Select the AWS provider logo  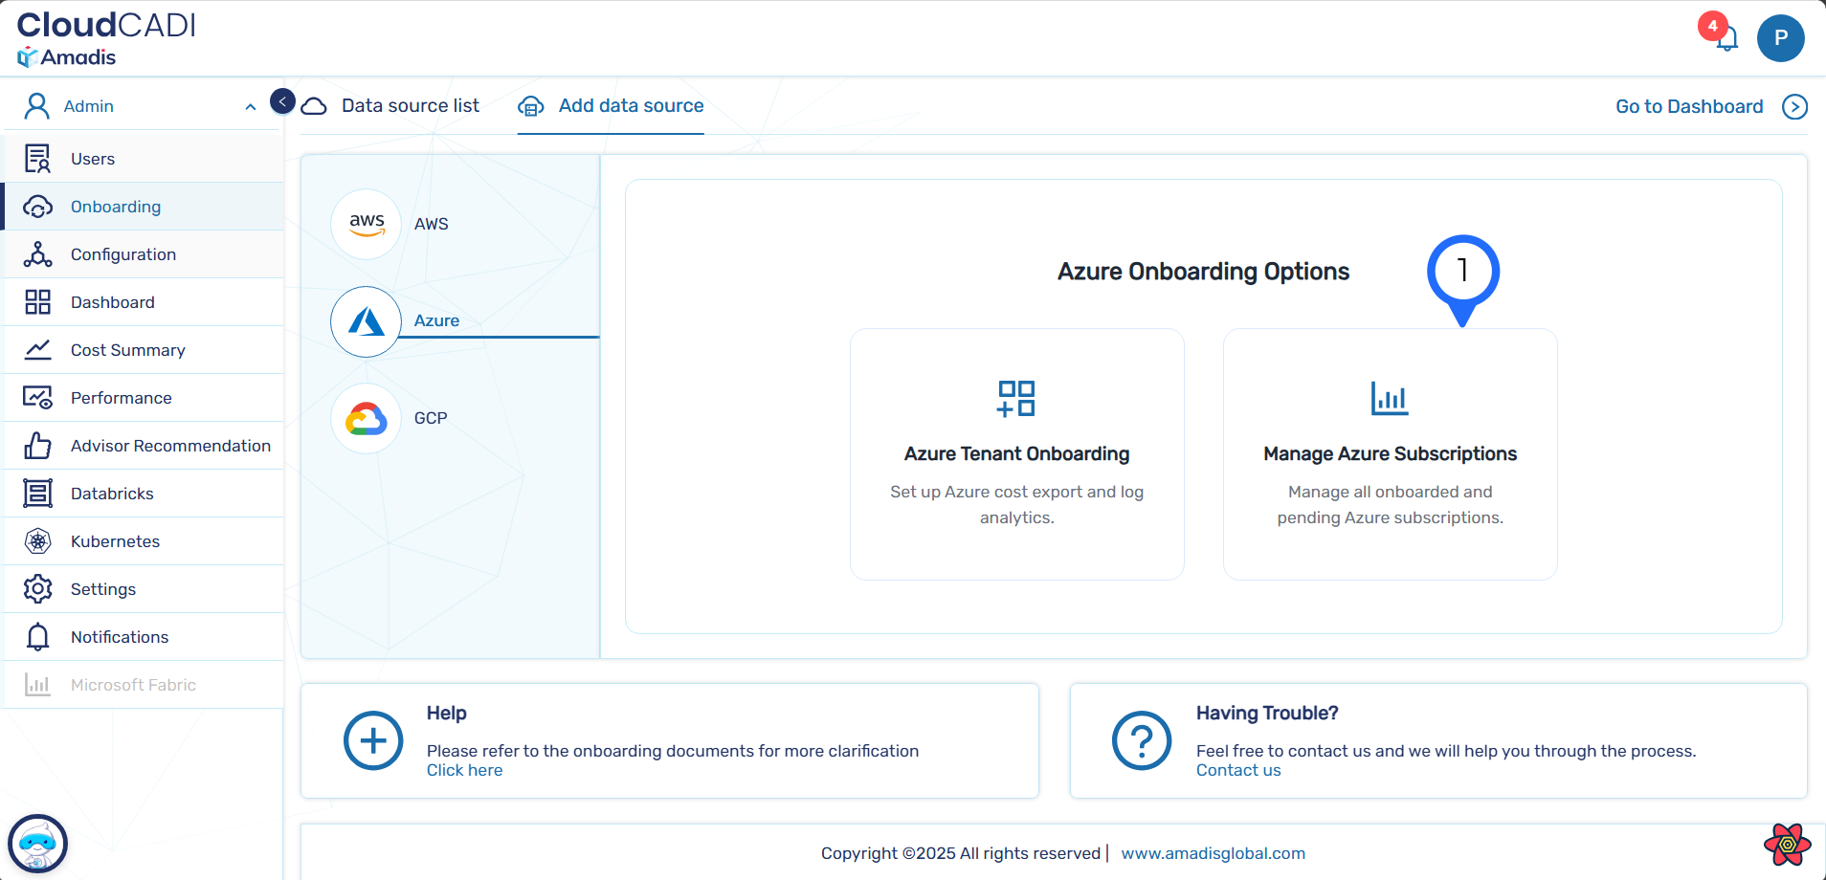coord(366,224)
